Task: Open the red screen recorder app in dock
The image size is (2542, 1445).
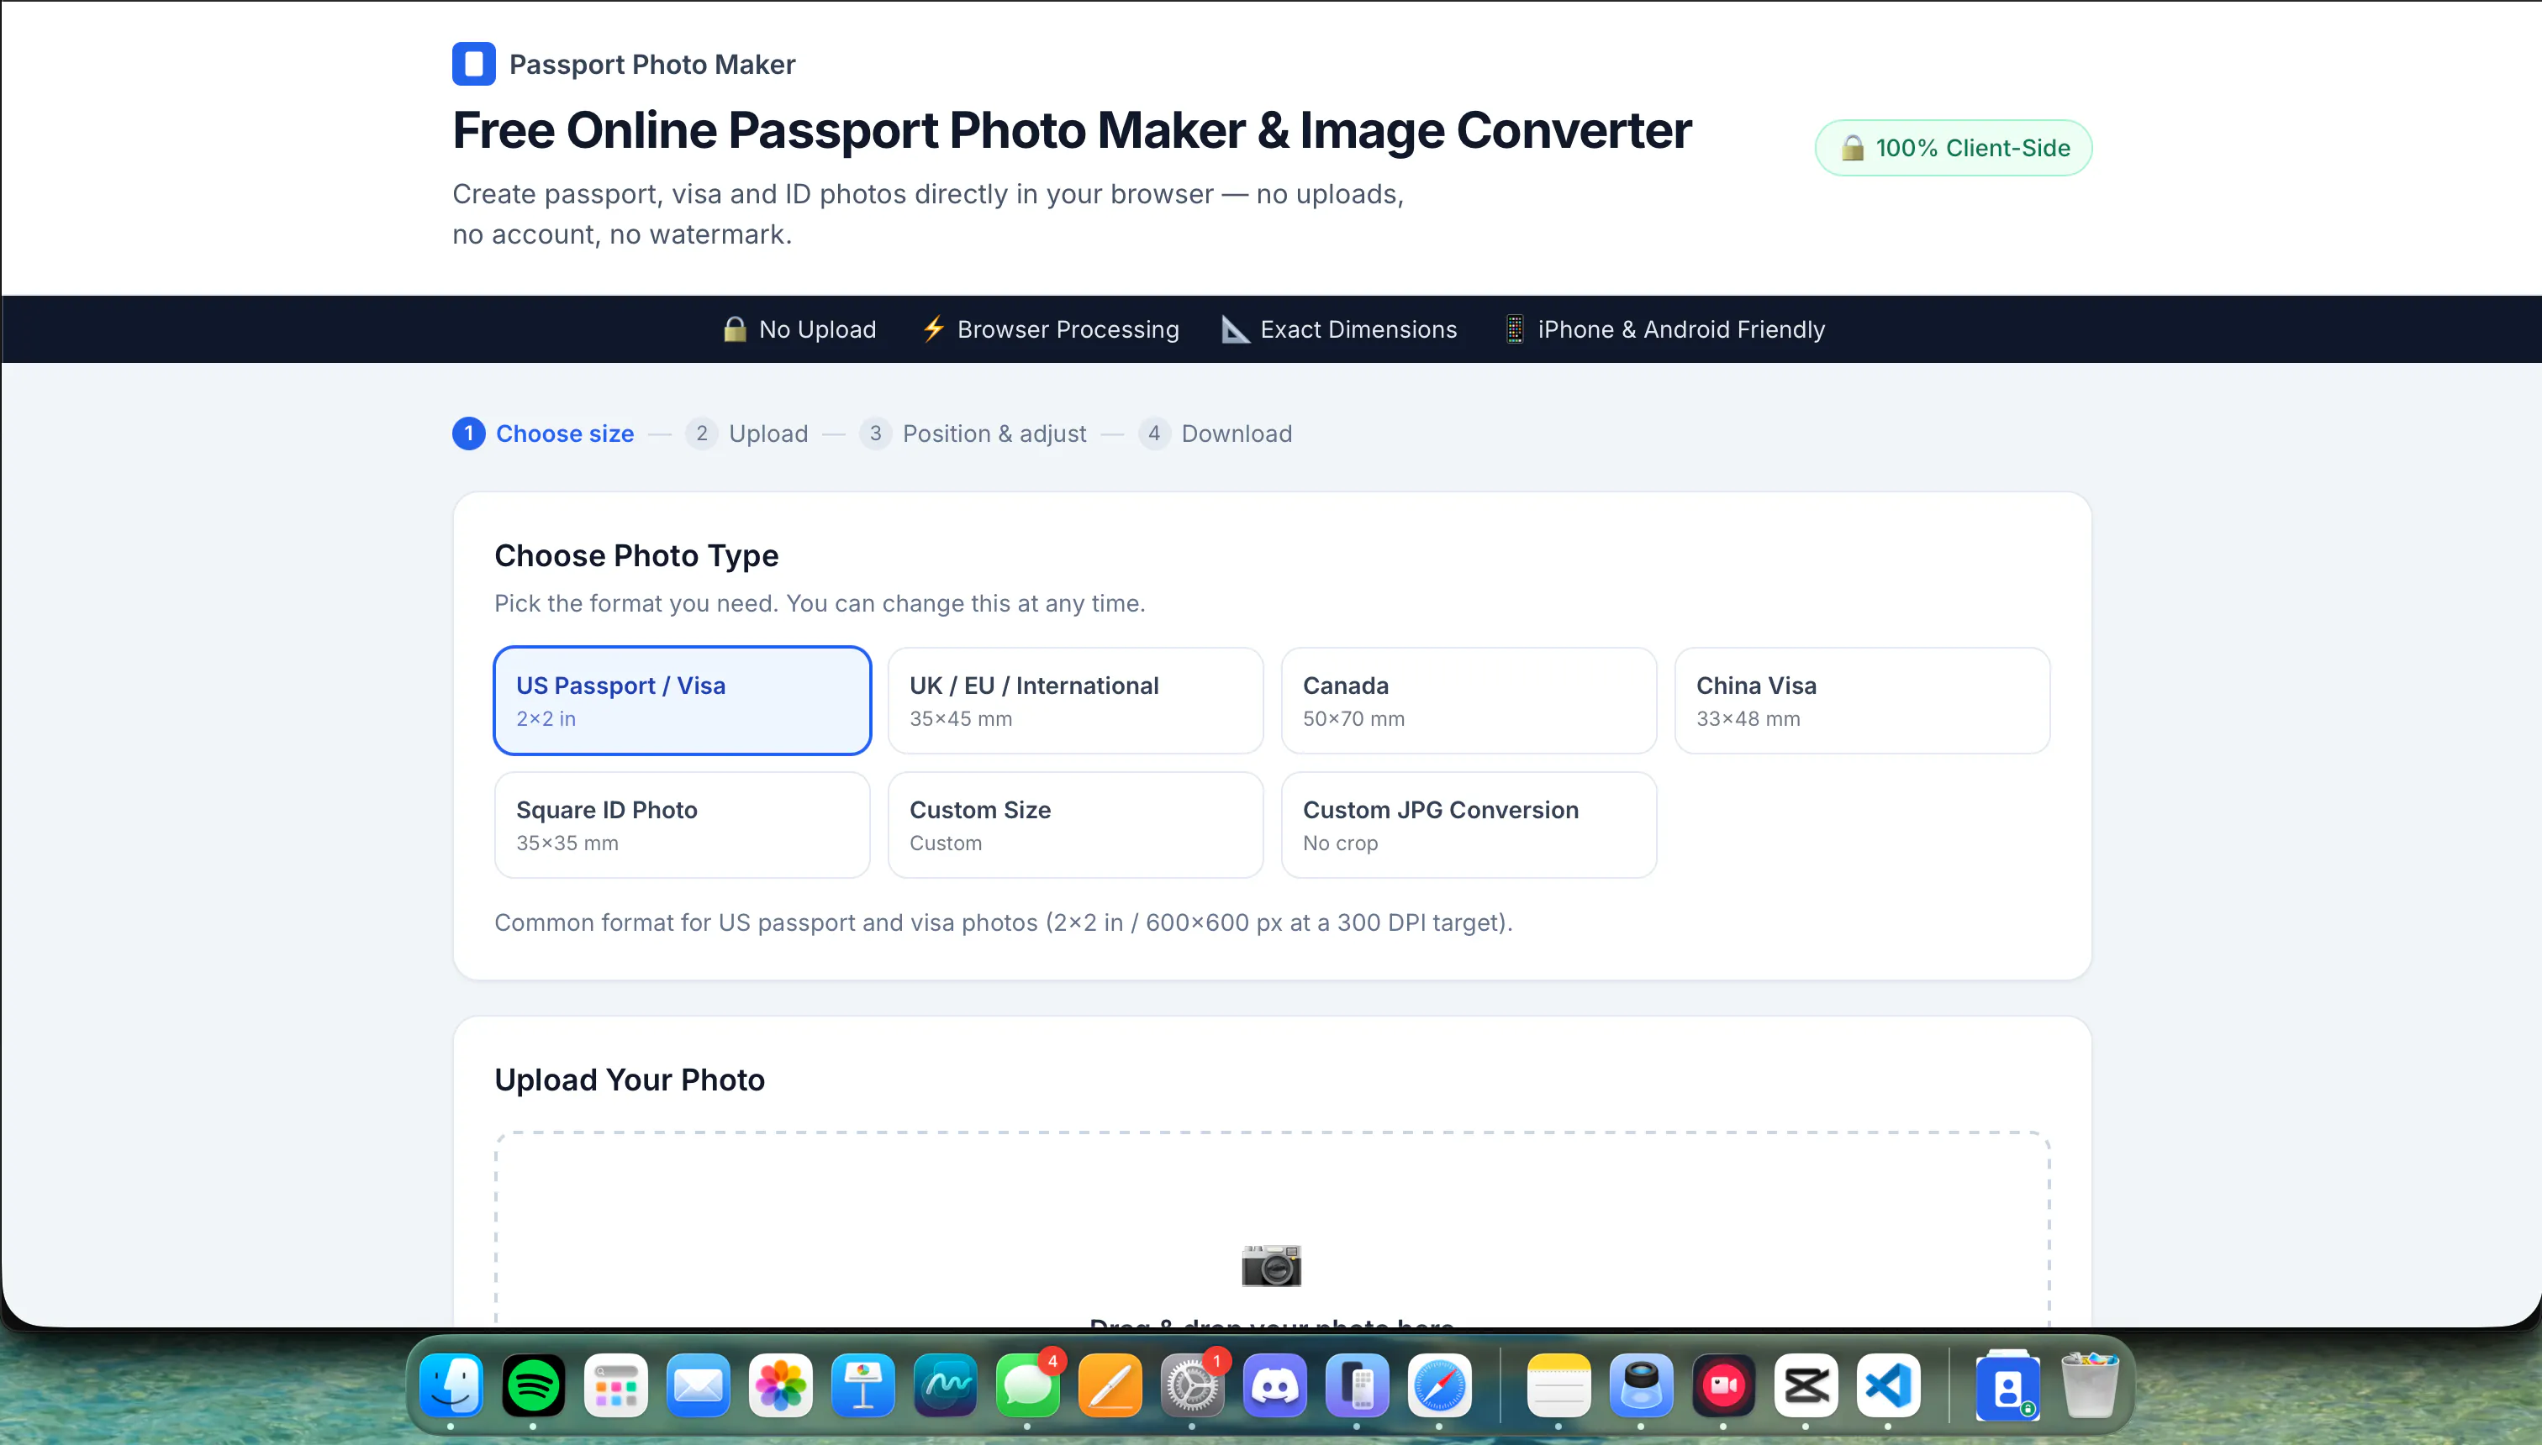Action: [1722, 1385]
